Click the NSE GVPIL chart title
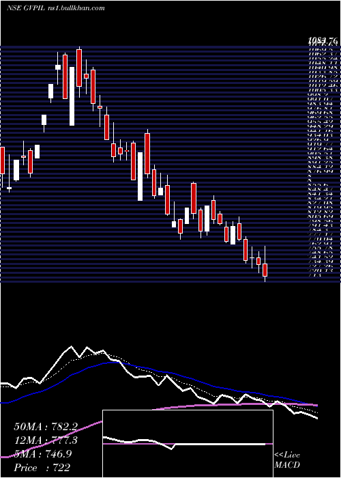Screen dimensions: 341x478 click(x=25, y=8)
